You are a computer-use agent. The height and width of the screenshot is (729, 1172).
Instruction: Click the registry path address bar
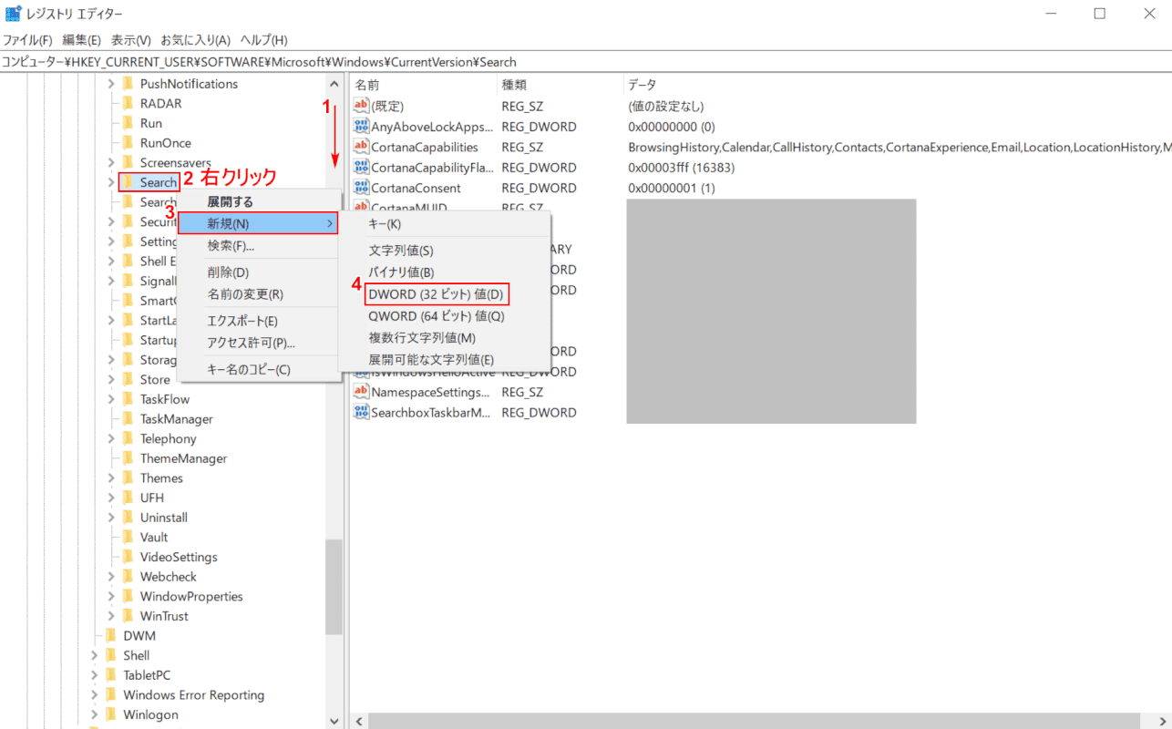point(586,62)
